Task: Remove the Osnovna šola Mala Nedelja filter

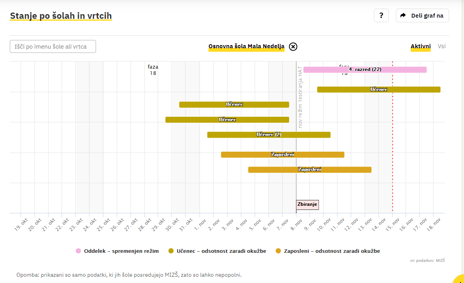Action: (293, 47)
